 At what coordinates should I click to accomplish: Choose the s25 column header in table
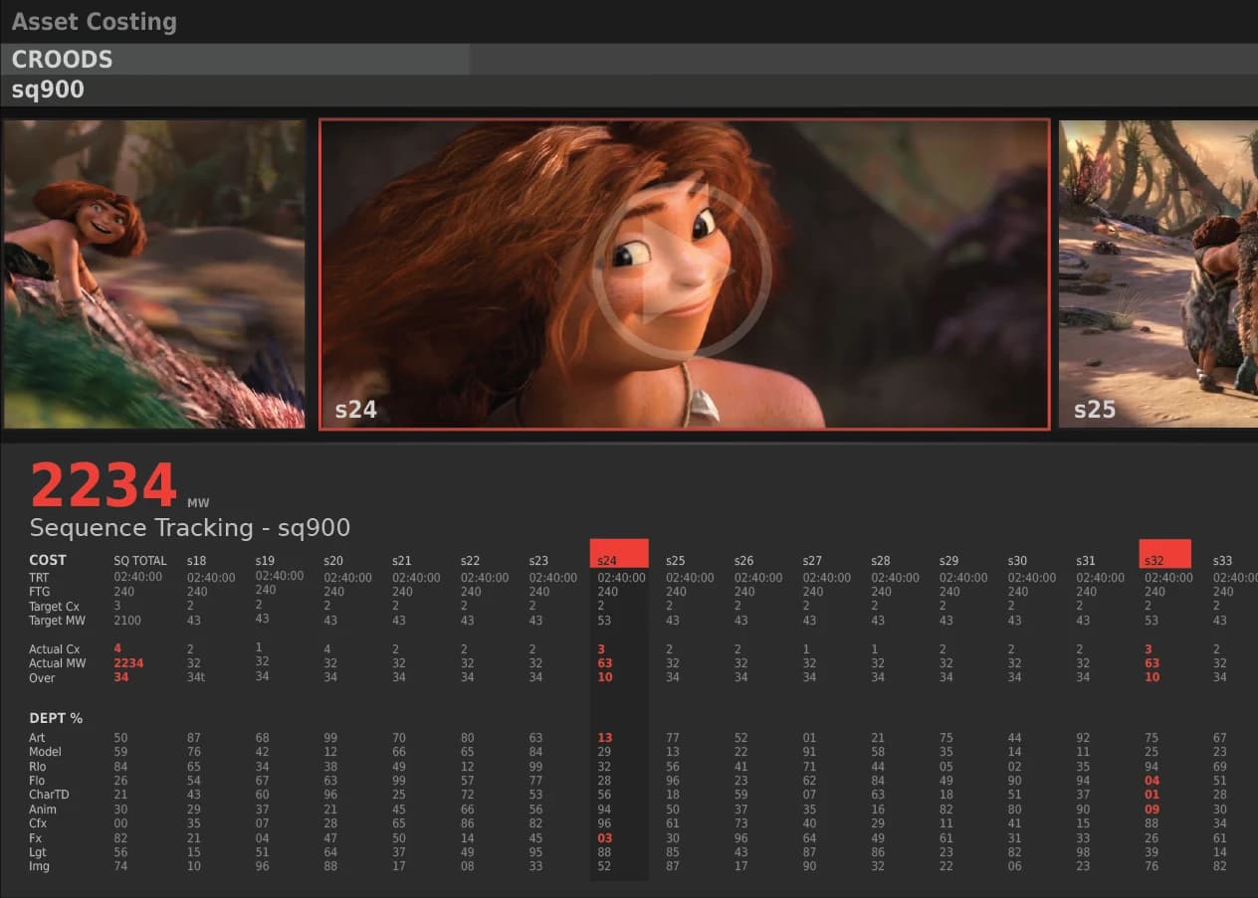(676, 561)
